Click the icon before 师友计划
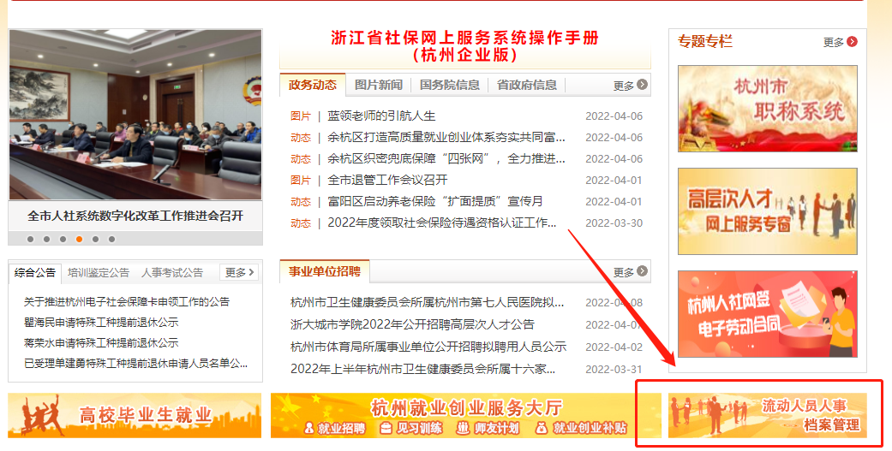This screenshot has height=451, width=892. 464,428
